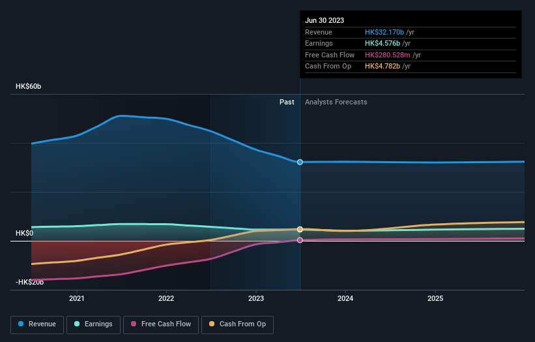
Task: Click the orange Cash From Op data point
Action: pos(300,229)
